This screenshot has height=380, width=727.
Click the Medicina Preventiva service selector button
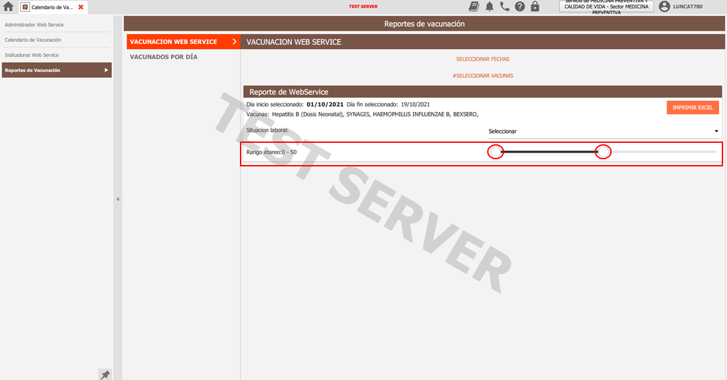click(x=606, y=7)
